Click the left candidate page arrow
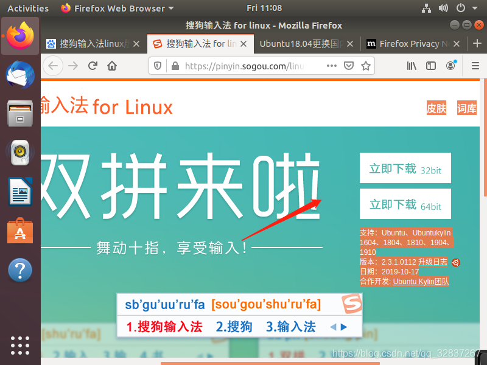 pos(333,327)
